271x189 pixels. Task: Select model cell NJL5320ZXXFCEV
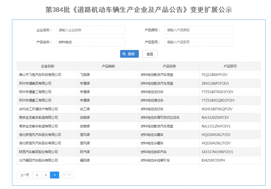click(x=215, y=118)
